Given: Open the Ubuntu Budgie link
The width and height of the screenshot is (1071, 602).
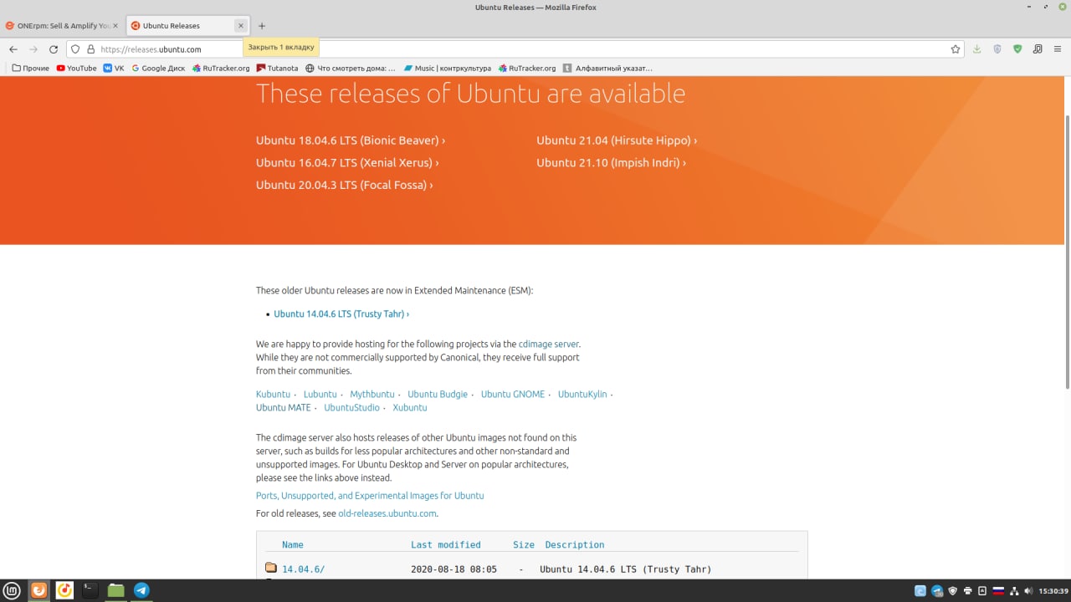Looking at the screenshot, I should pos(438,395).
